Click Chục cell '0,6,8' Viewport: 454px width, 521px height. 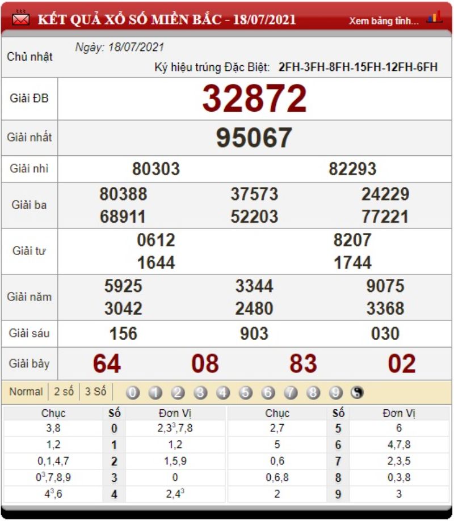pyautogui.click(x=277, y=477)
